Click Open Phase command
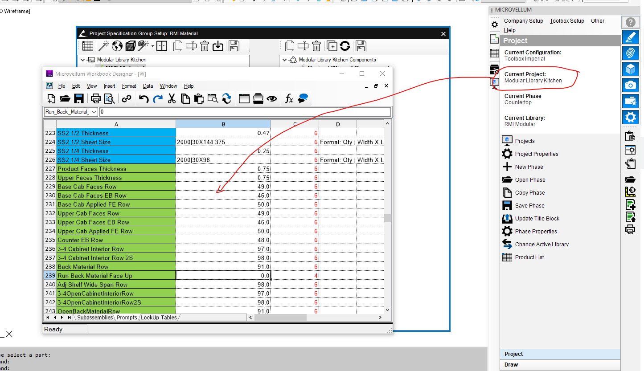644x371 pixels. [x=530, y=179]
